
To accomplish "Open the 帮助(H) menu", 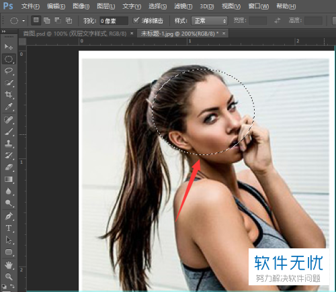I will coord(286,6).
